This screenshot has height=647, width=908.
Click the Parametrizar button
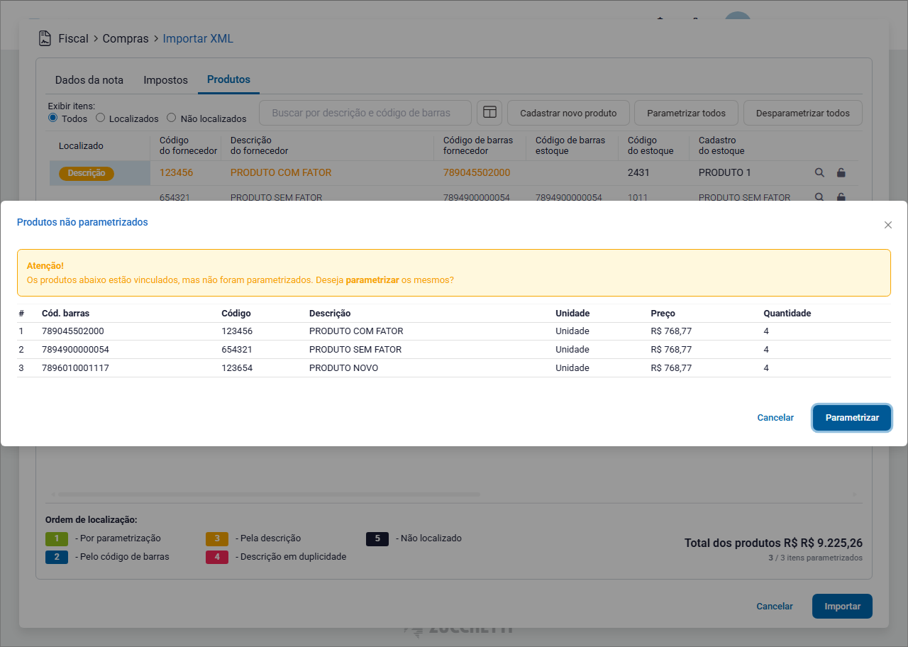point(851,418)
